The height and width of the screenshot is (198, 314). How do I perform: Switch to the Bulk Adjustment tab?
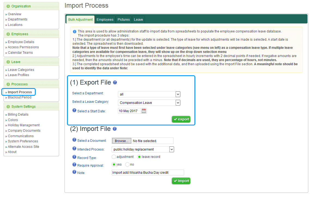[80, 19]
